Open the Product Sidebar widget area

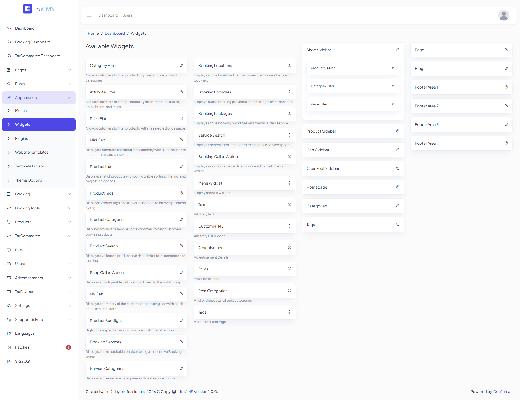pos(353,131)
